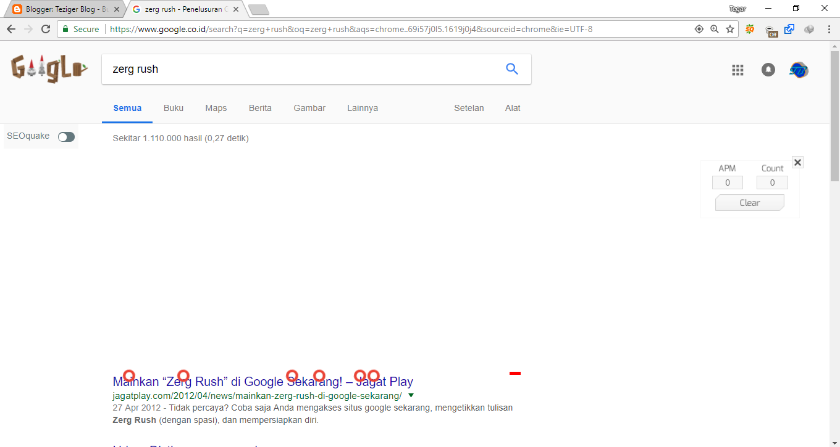Click the result count text Sekitar 1.110.000 hasil
840x447 pixels.
point(181,138)
